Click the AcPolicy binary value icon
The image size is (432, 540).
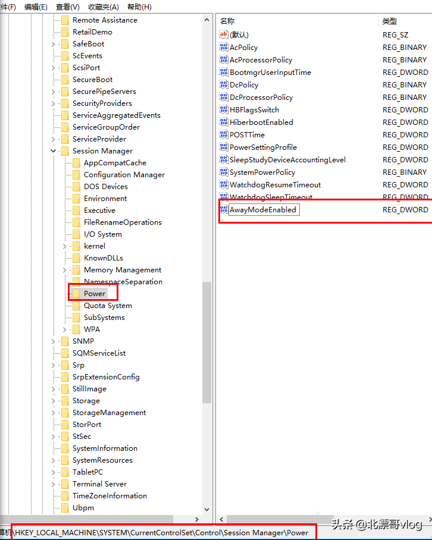pos(224,47)
